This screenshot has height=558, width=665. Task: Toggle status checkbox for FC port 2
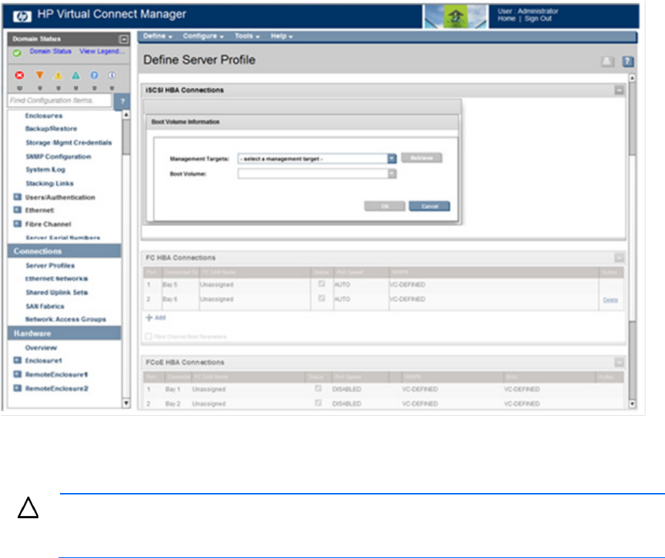pyautogui.click(x=322, y=298)
